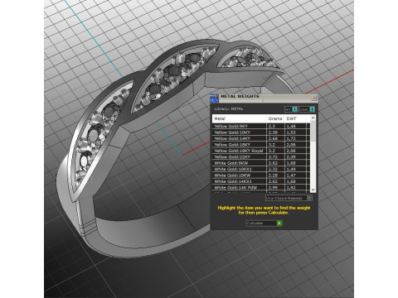Click the 1.53 DWT value cell
398x298 pixels.
tap(295, 132)
